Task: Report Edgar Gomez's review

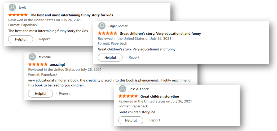Action: (x=134, y=57)
